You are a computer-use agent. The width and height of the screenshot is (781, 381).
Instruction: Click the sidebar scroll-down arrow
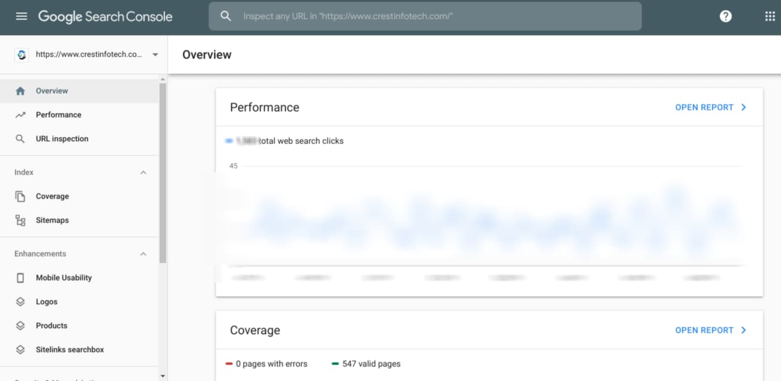(x=163, y=376)
